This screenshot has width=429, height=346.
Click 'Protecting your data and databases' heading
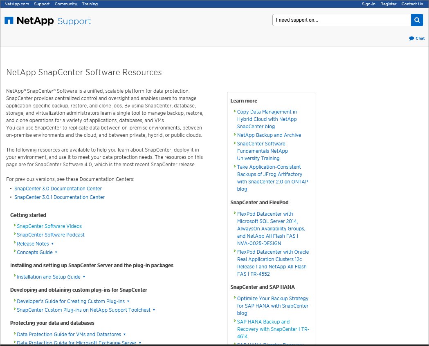click(52, 323)
